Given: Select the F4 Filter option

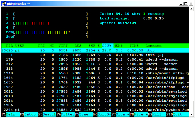Looking at the screenshot, I should tap(65, 114).
